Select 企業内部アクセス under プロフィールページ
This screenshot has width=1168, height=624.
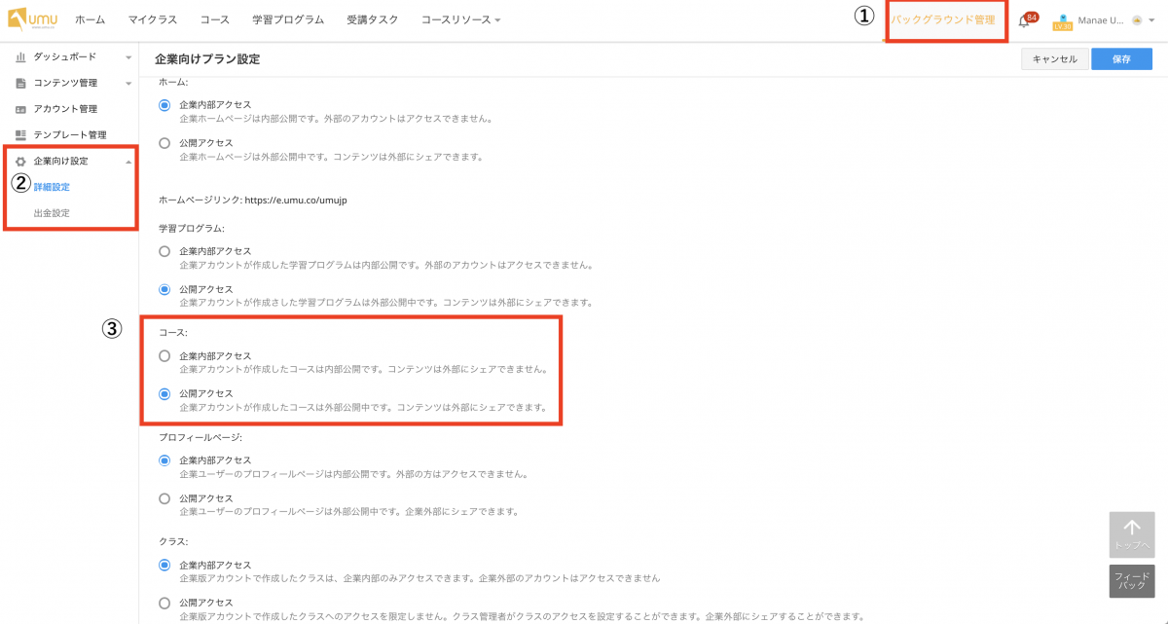pyautogui.click(x=164, y=460)
